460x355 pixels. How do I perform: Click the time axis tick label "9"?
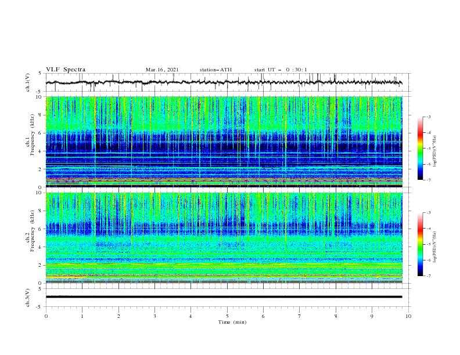[372, 316]
